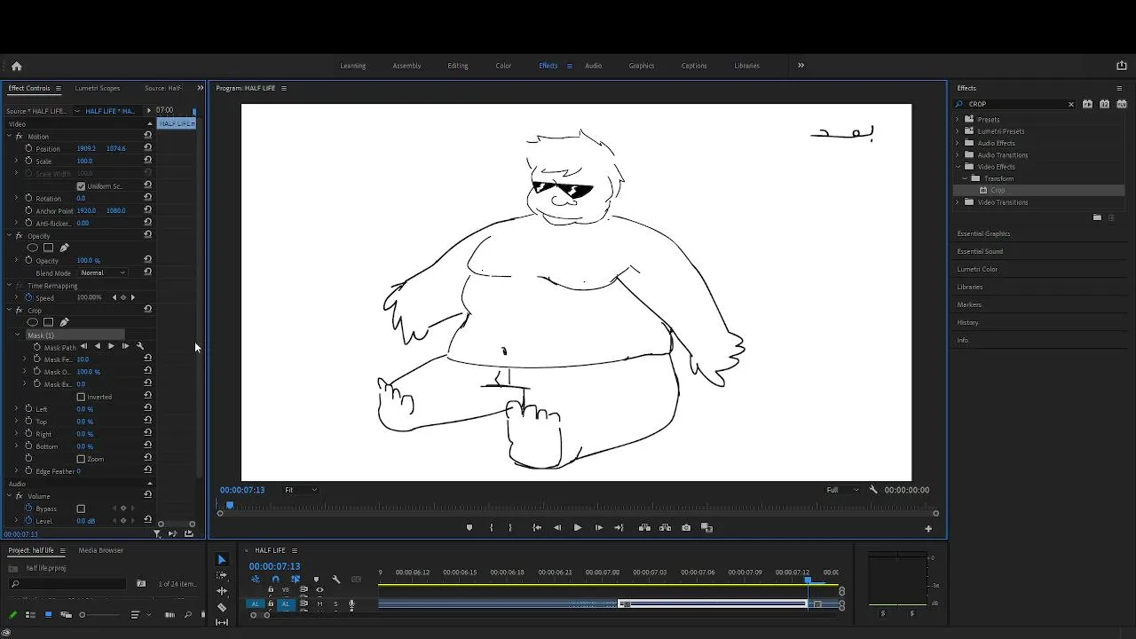Select the Selection tool in Tools panel
Image resolution: width=1136 pixels, height=639 pixels.
(222, 560)
